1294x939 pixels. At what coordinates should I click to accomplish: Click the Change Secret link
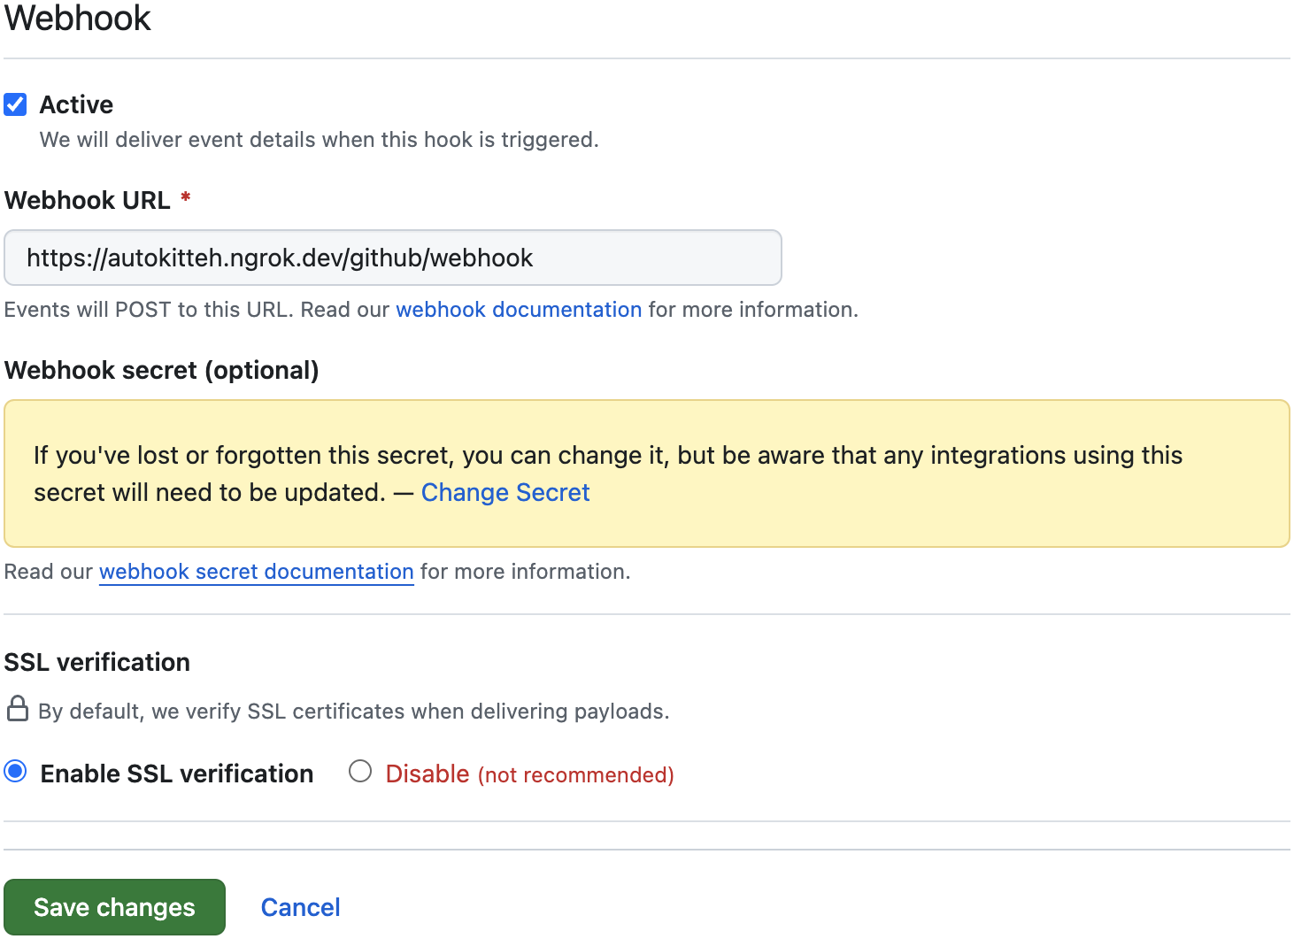tap(505, 492)
